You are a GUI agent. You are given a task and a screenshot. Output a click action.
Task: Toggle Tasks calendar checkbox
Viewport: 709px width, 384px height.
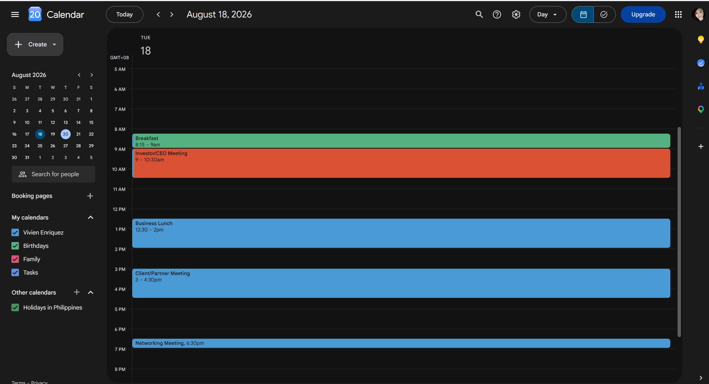(x=15, y=273)
